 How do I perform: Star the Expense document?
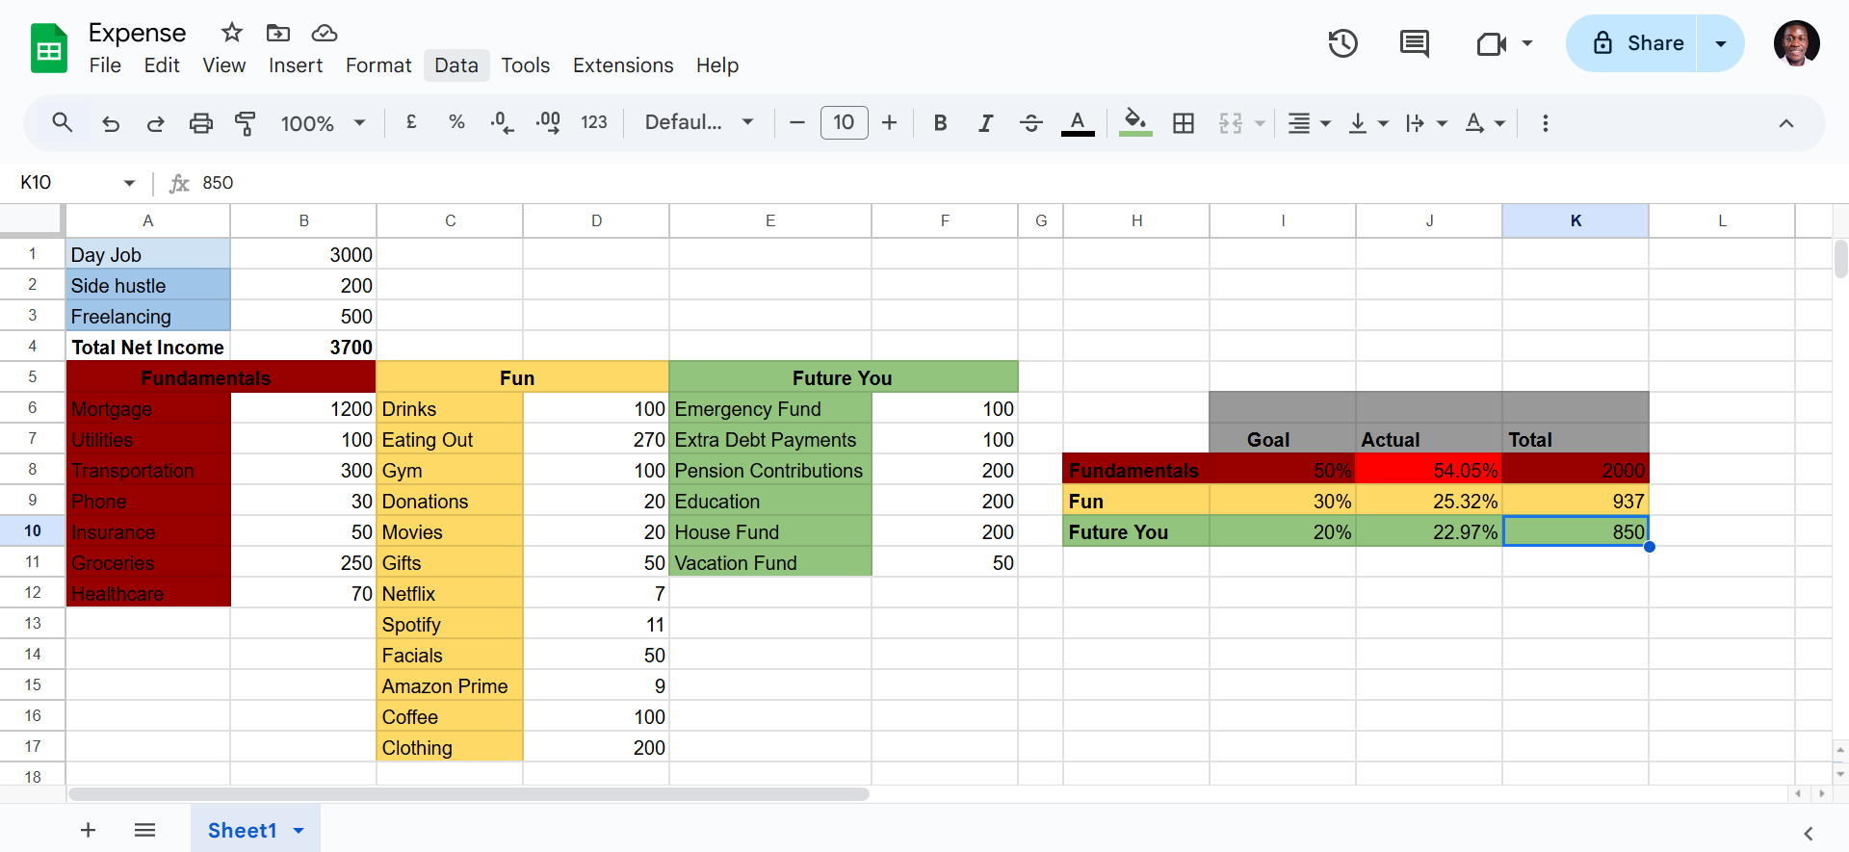[x=232, y=33]
